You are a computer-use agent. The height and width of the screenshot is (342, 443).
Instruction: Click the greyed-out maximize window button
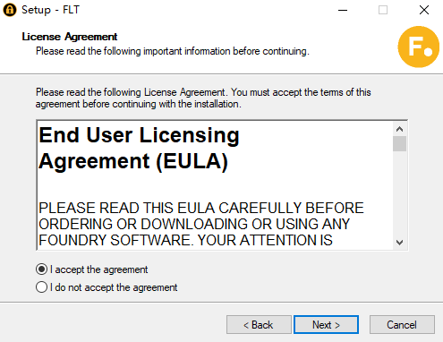[383, 10]
